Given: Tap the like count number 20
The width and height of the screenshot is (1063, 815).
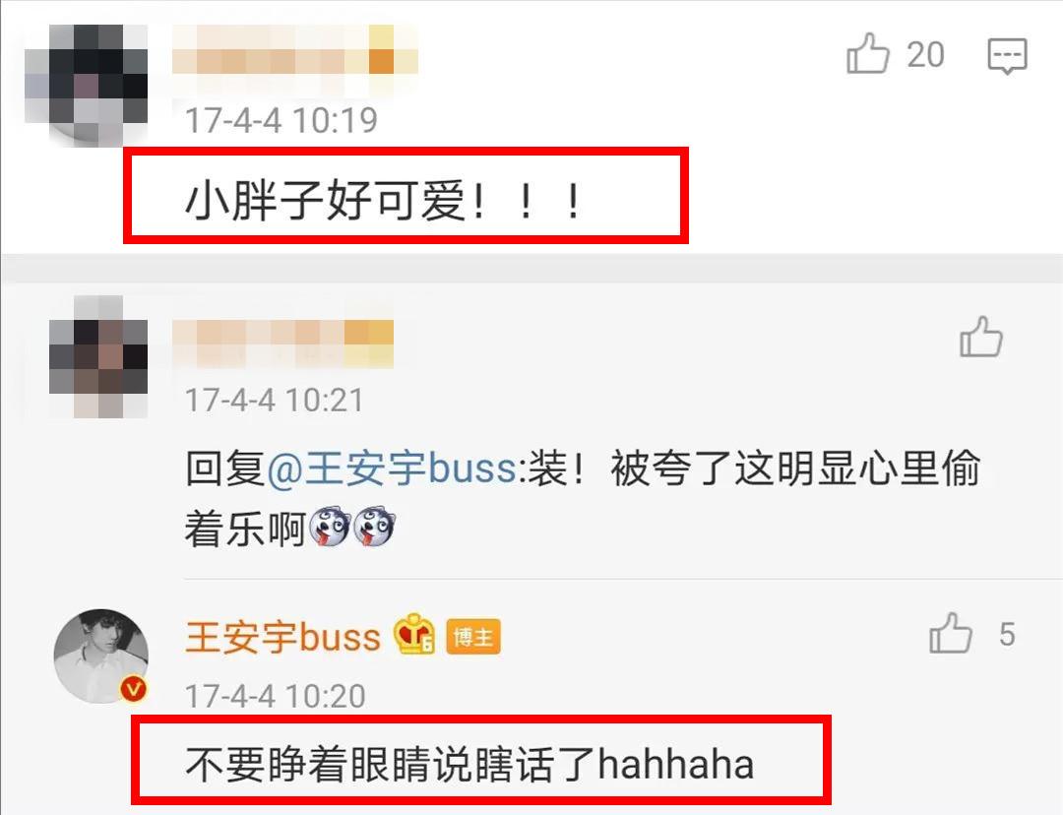Looking at the screenshot, I should (925, 55).
